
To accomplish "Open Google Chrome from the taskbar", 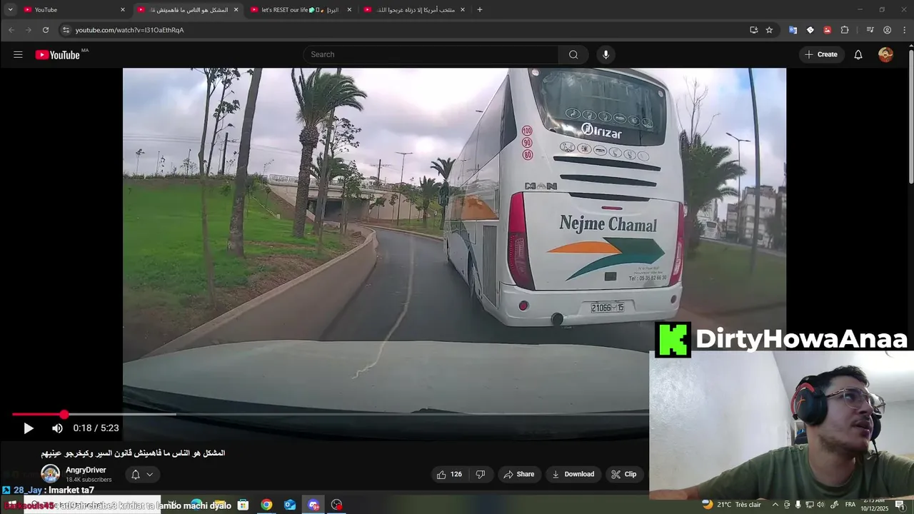I will coord(266,505).
